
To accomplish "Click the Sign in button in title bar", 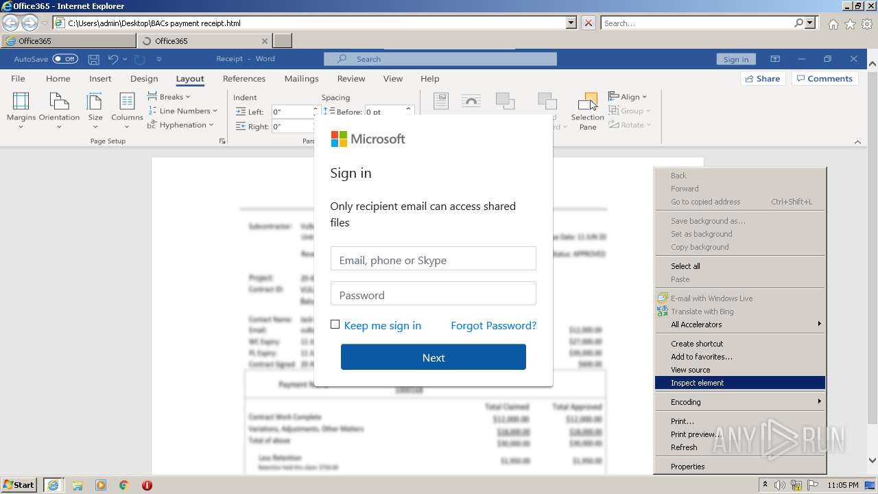I will click(x=736, y=59).
